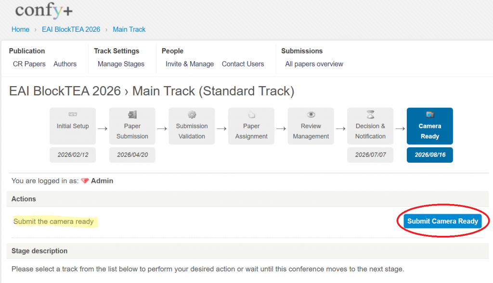Click the People section heading
The width and height of the screenshot is (493, 283).
click(x=173, y=51)
